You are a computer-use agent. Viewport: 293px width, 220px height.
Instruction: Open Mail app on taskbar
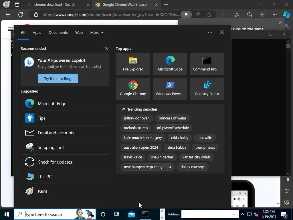[131, 214]
